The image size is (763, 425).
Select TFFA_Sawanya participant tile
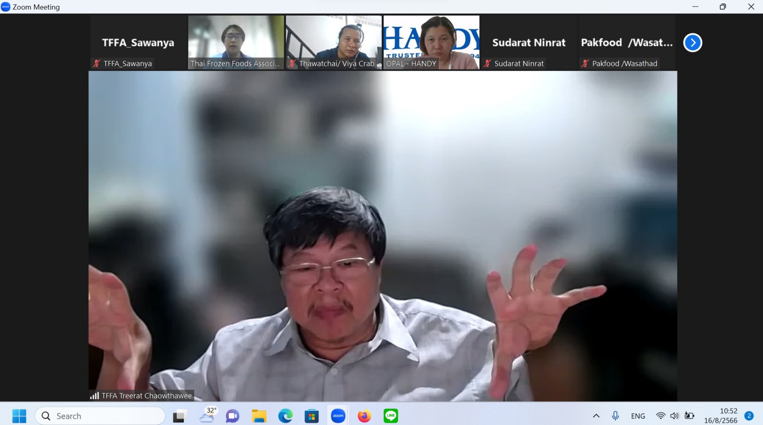138,43
